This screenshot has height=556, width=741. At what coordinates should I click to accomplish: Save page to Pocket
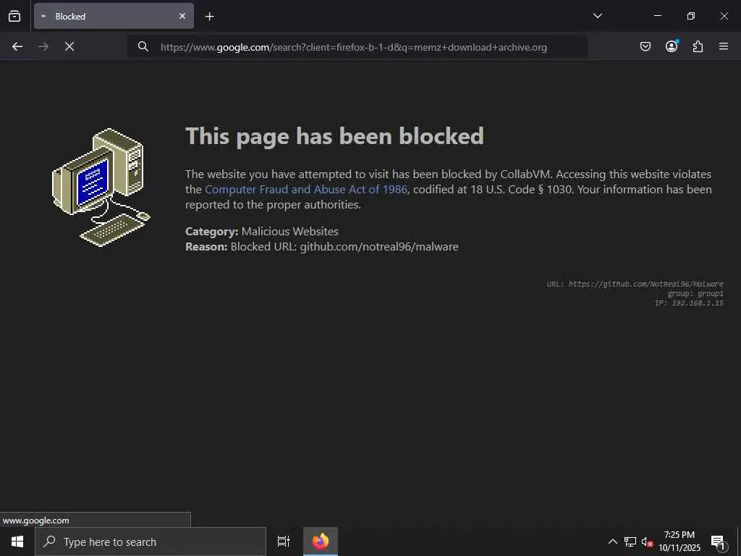645,46
